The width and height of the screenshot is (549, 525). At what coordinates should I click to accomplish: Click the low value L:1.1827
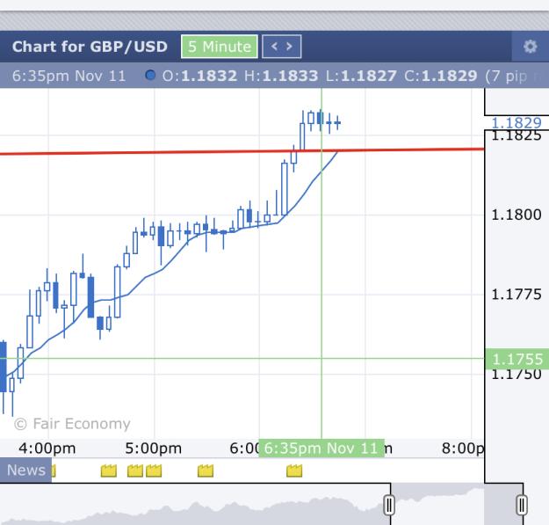[x=361, y=76]
